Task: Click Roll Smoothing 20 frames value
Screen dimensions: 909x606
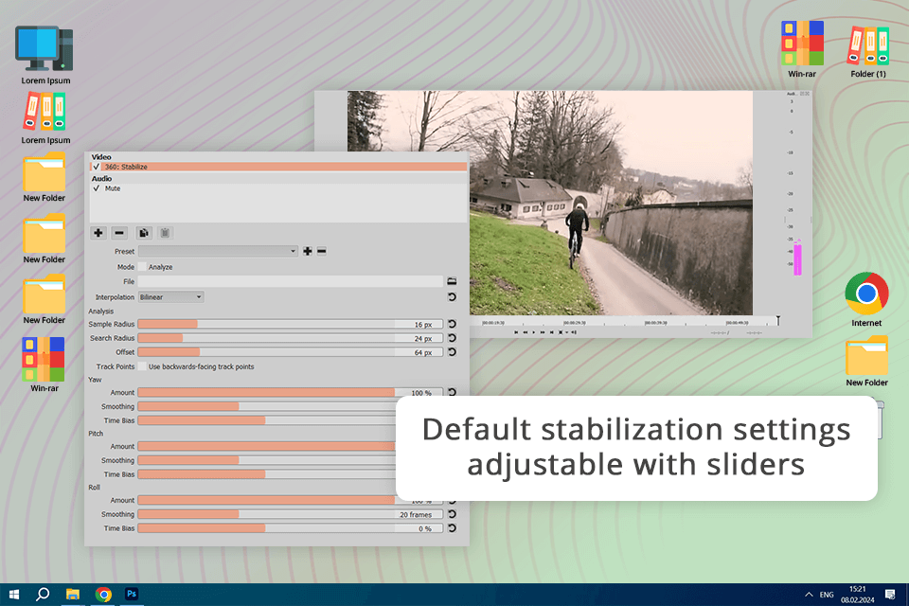Action: point(416,514)
